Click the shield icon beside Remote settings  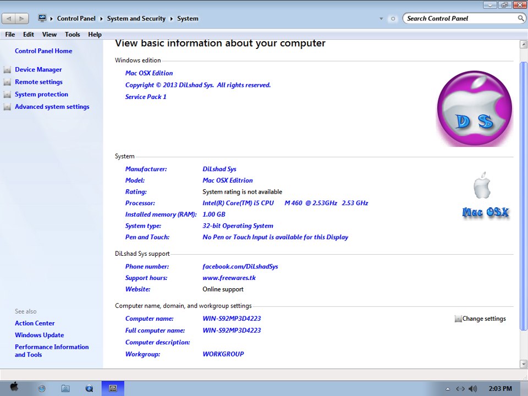(x=7, y=82)
